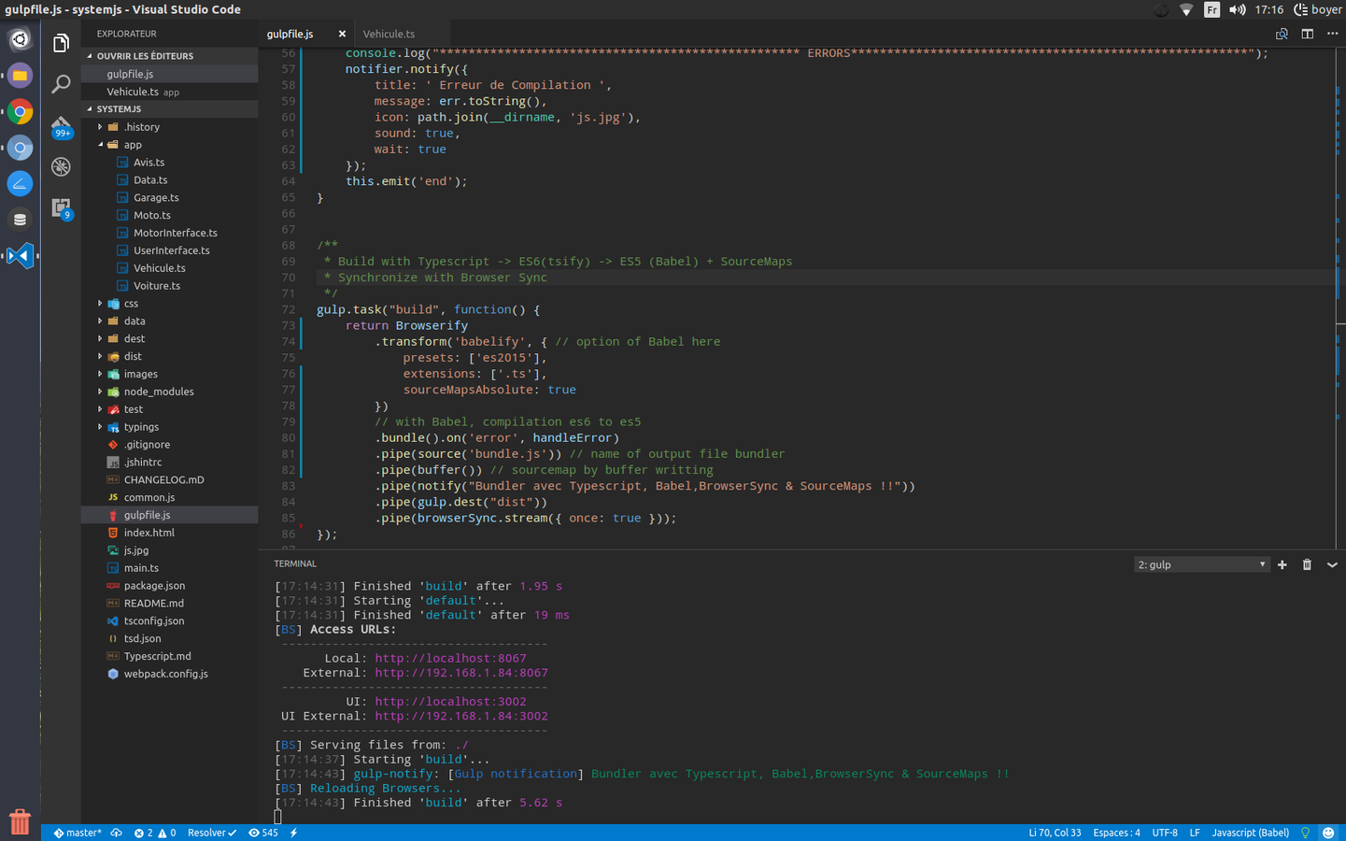Click the open changes icon in editor toolbar
Viewport: 1346px width, 841px height.
click(x=1282, y=34)
